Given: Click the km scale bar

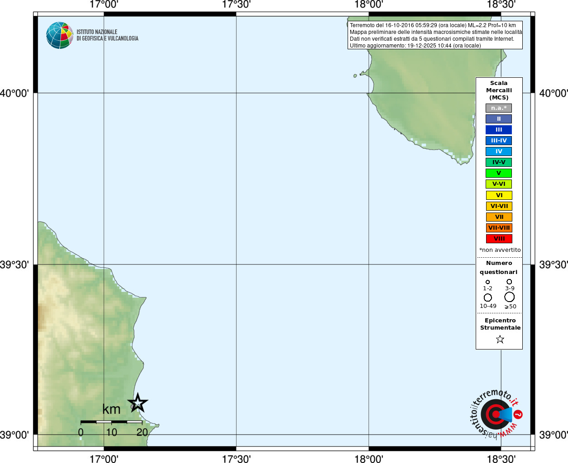Looking at the screenshot, I should [111, 422].
